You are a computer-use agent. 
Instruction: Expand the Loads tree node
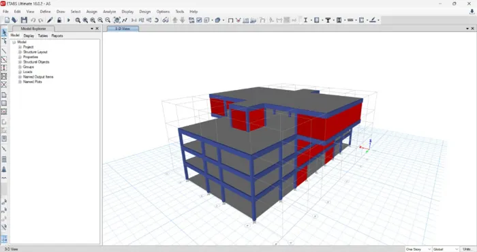coord(20,72)
